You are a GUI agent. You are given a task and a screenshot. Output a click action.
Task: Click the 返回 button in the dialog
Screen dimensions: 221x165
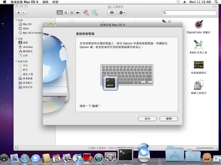pyautogui.click(x=147, y=119)
